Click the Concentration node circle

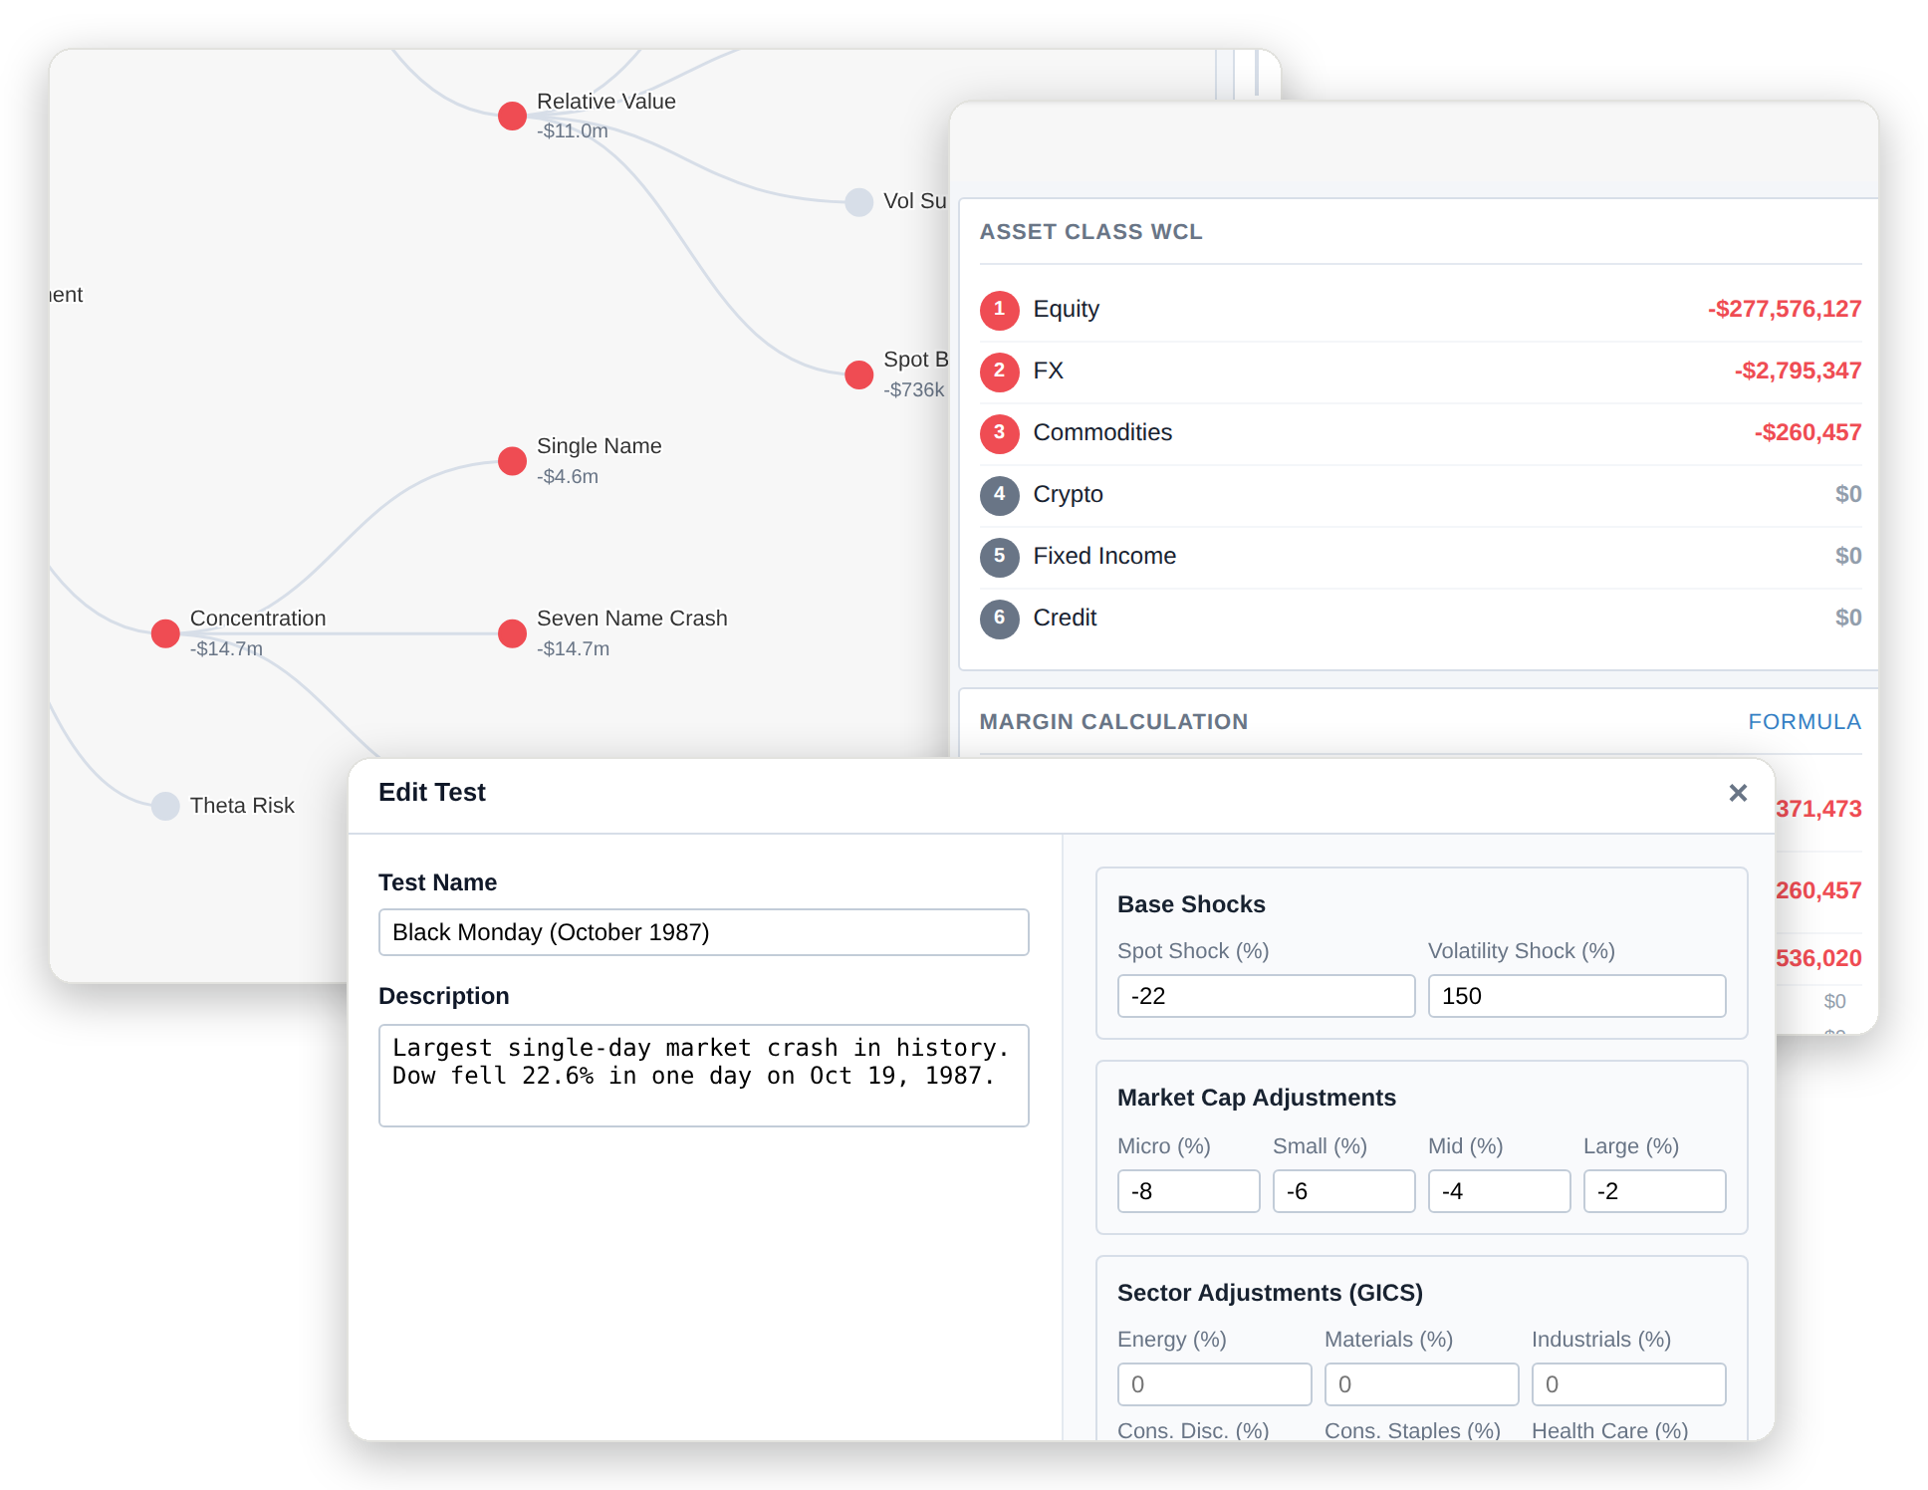[x=165, y=632]
